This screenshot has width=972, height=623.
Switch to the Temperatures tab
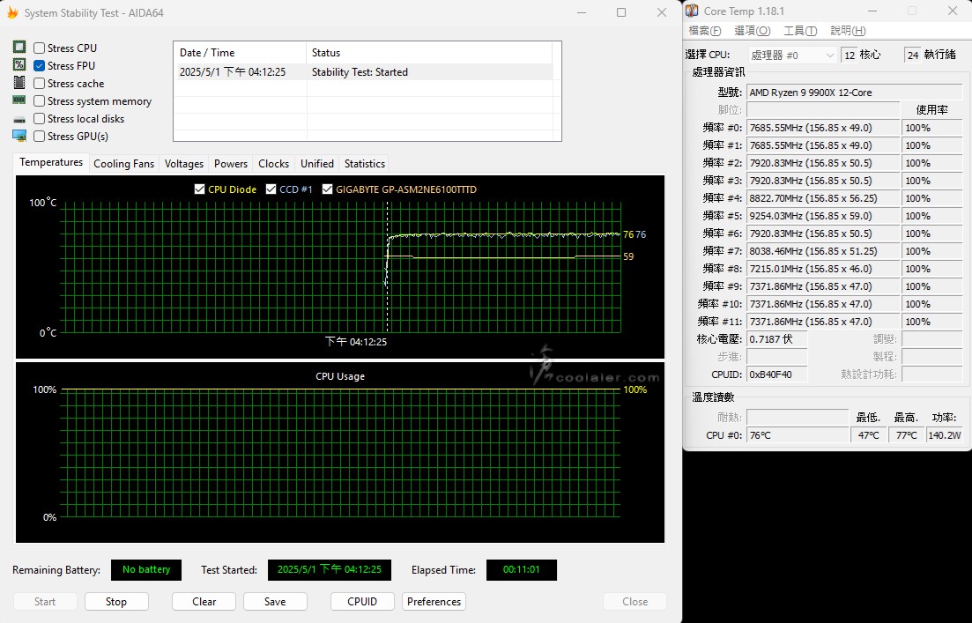click(51, 162)
